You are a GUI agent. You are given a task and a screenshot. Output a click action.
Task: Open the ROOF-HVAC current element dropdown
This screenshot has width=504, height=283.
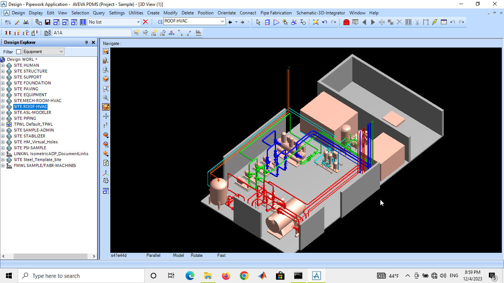(x=222, y=21)
